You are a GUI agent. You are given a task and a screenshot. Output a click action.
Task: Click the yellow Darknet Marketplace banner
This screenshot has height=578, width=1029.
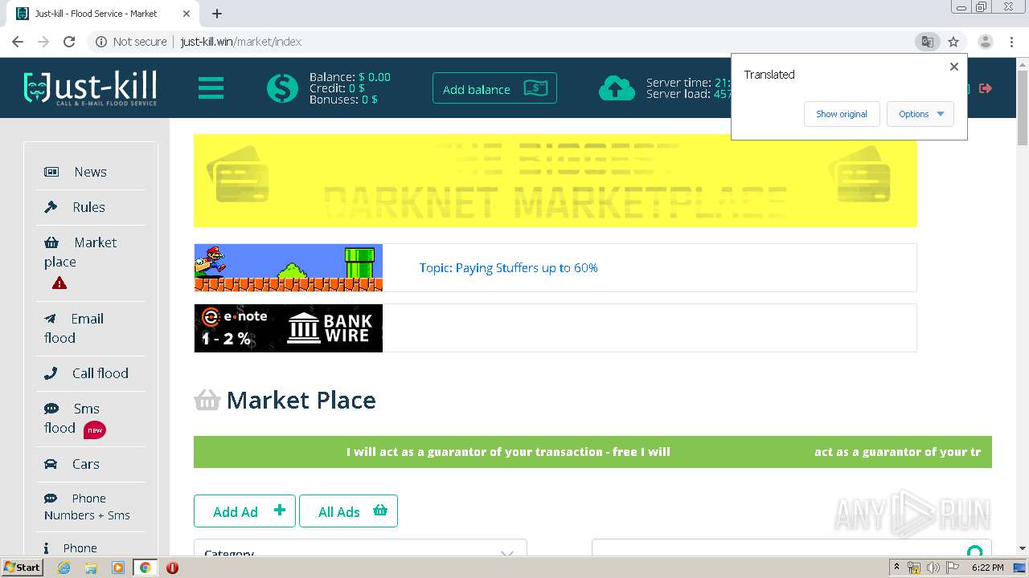click(x=555, y=180)
